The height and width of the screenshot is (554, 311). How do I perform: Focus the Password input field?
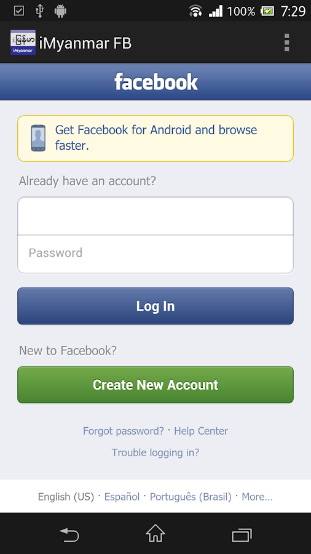(155, 254)
